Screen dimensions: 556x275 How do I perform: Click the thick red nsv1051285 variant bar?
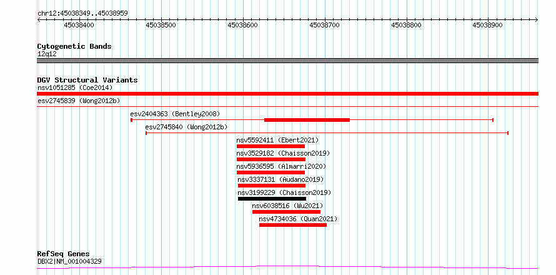point(287,94)
